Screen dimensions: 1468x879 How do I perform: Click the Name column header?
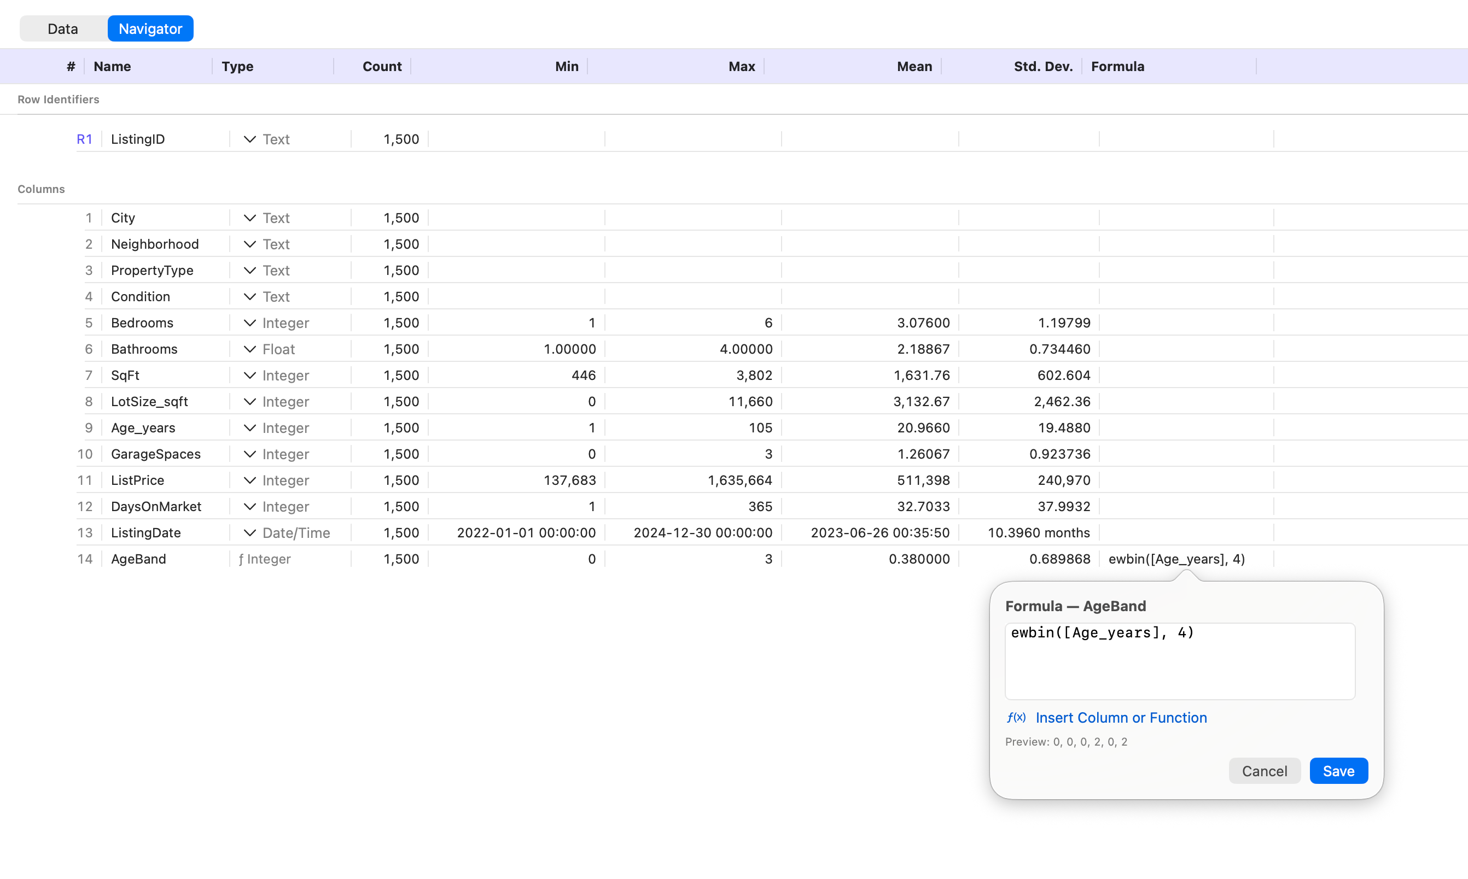click(112, 66)
